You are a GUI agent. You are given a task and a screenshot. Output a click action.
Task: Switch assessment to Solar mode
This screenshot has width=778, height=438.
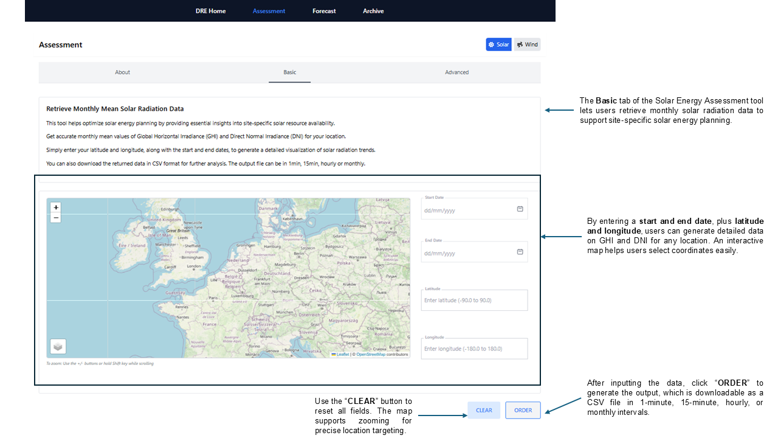(498, 44)
